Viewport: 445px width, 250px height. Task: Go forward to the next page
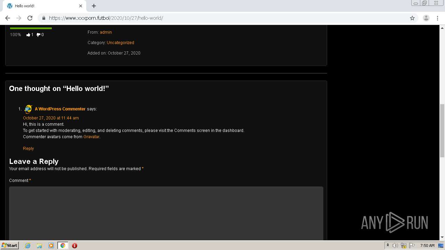click(19, 18)
